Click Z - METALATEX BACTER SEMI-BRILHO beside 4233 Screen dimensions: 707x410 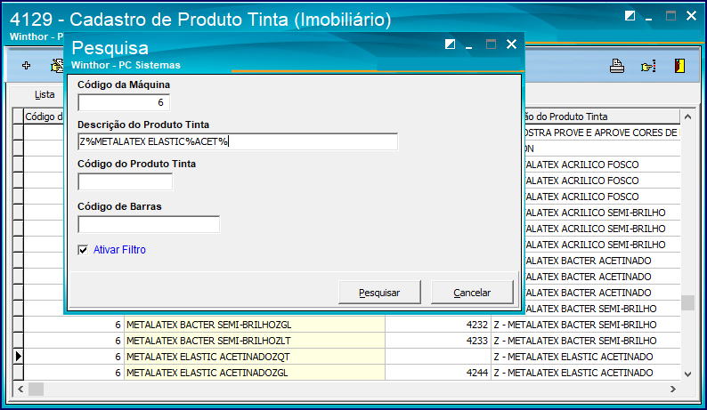pos(586,341)
